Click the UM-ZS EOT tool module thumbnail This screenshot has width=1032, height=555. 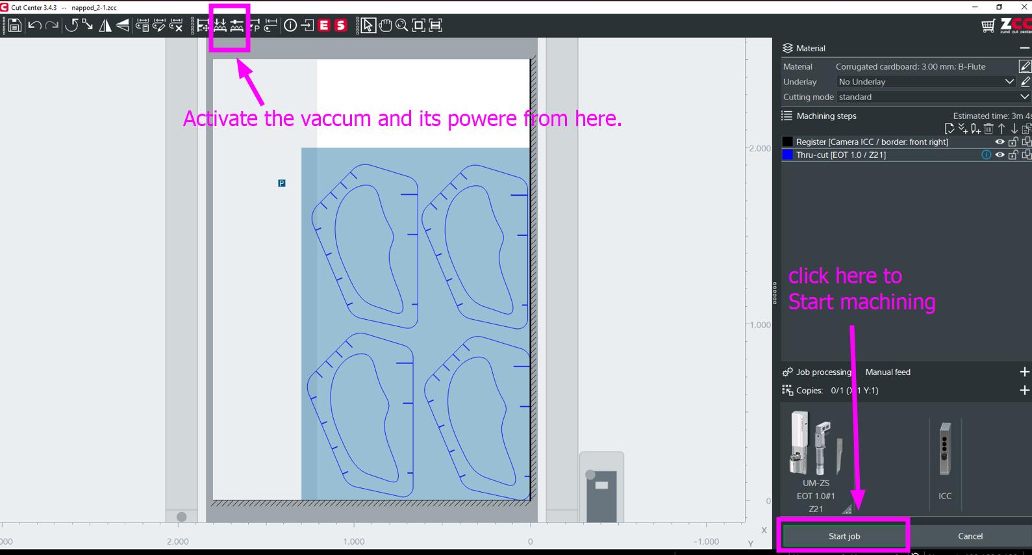(816, 443)
